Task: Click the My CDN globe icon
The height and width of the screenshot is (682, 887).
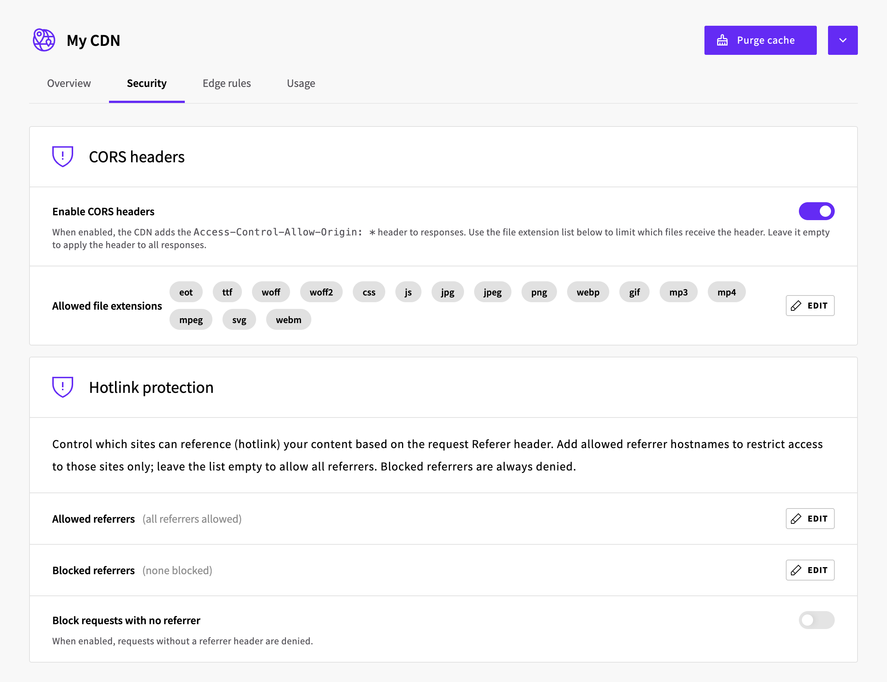Action: point(44,40)
